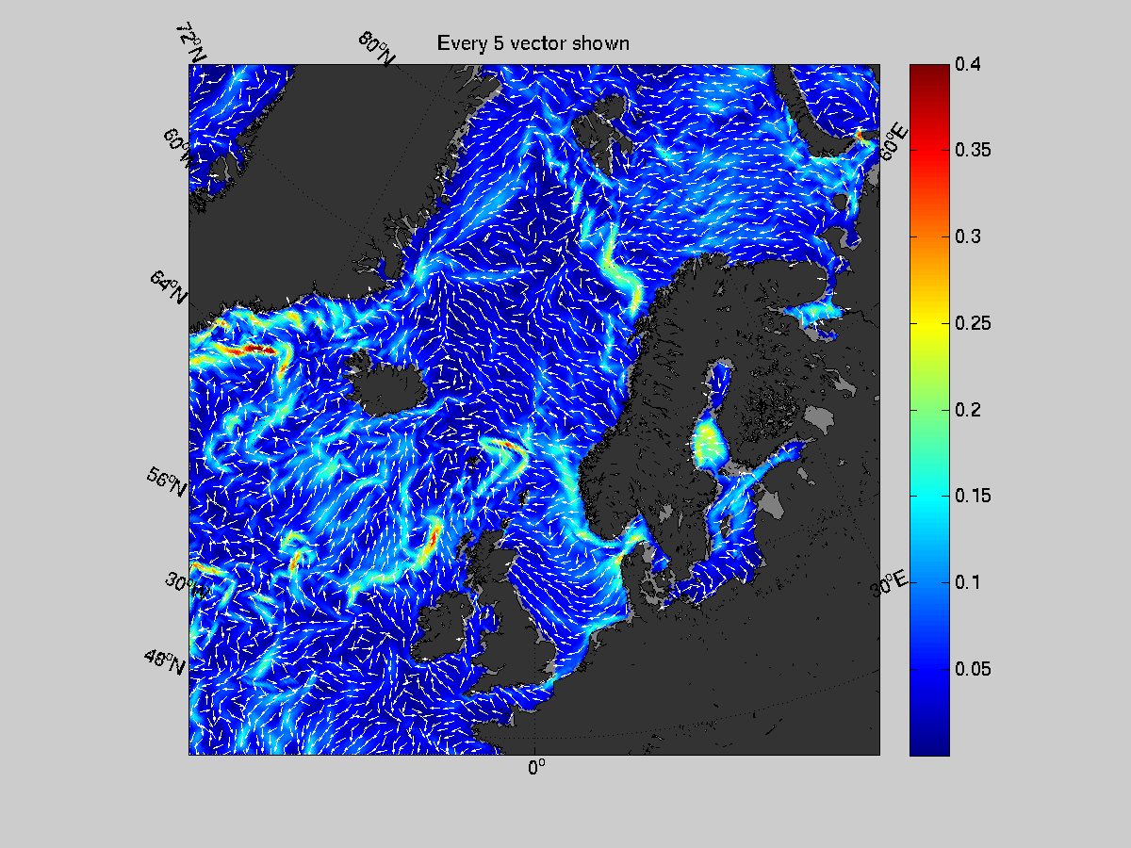Click the 60°E longitude label
Viewport: 1131px width, 848px height.
893,143
